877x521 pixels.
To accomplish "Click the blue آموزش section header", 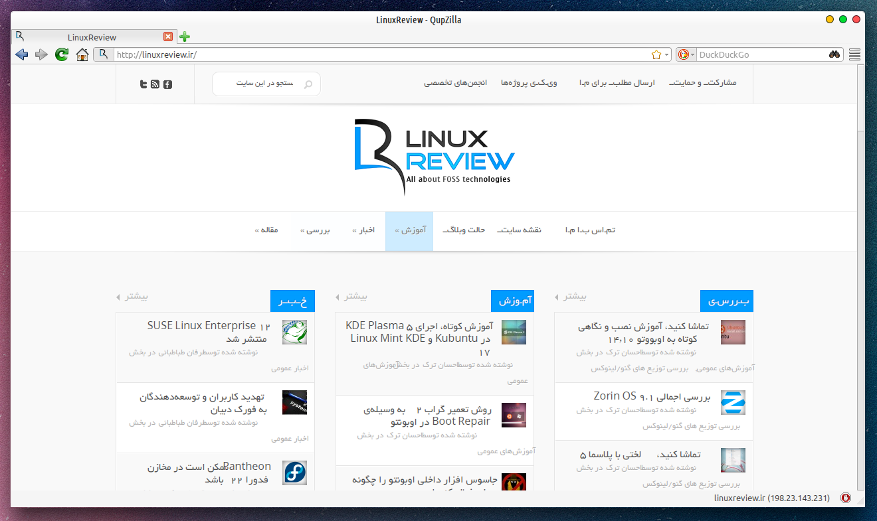I will 512,301.
